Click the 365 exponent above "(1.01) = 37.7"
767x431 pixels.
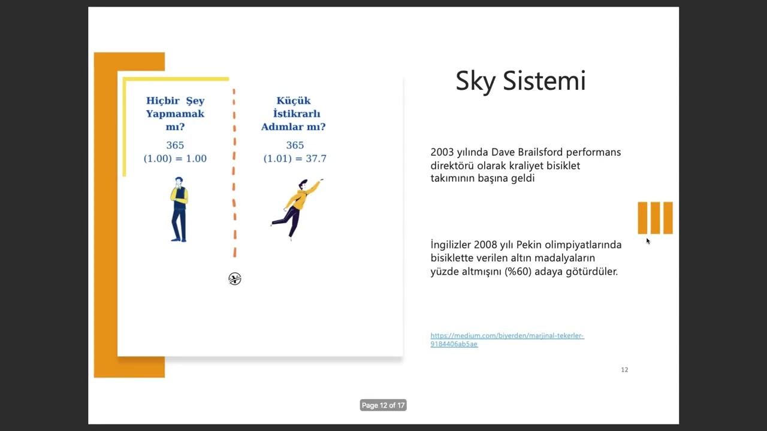tap(295, 145)
